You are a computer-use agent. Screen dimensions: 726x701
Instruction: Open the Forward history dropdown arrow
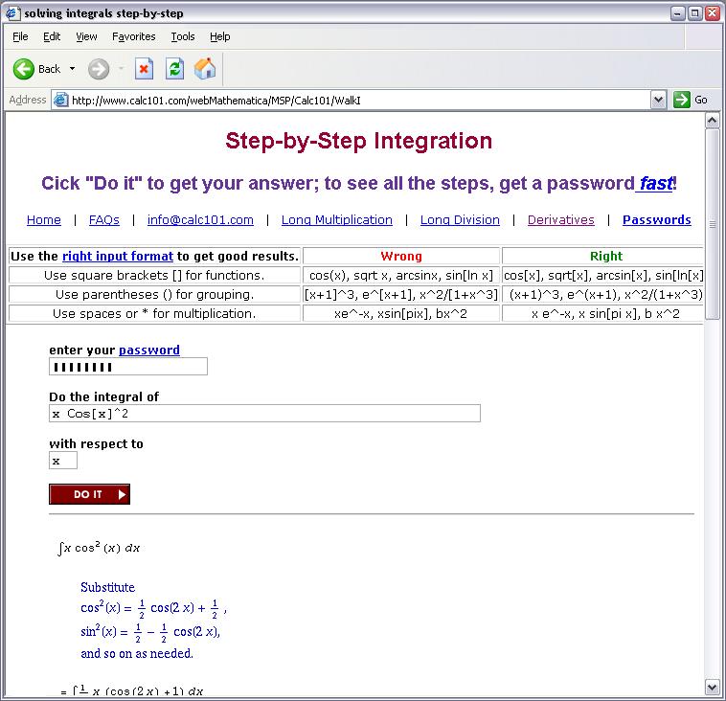[122, 69]
